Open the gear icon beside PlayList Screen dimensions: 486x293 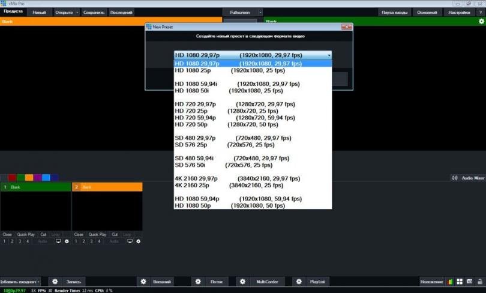click(x=298, y=282)
